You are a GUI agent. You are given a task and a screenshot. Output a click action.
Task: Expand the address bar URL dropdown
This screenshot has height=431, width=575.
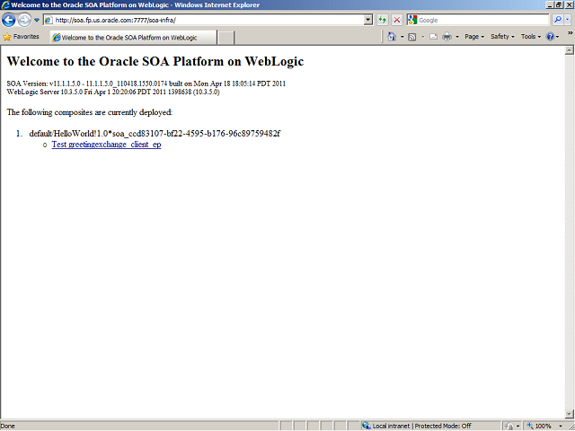[x=368, y=20]
